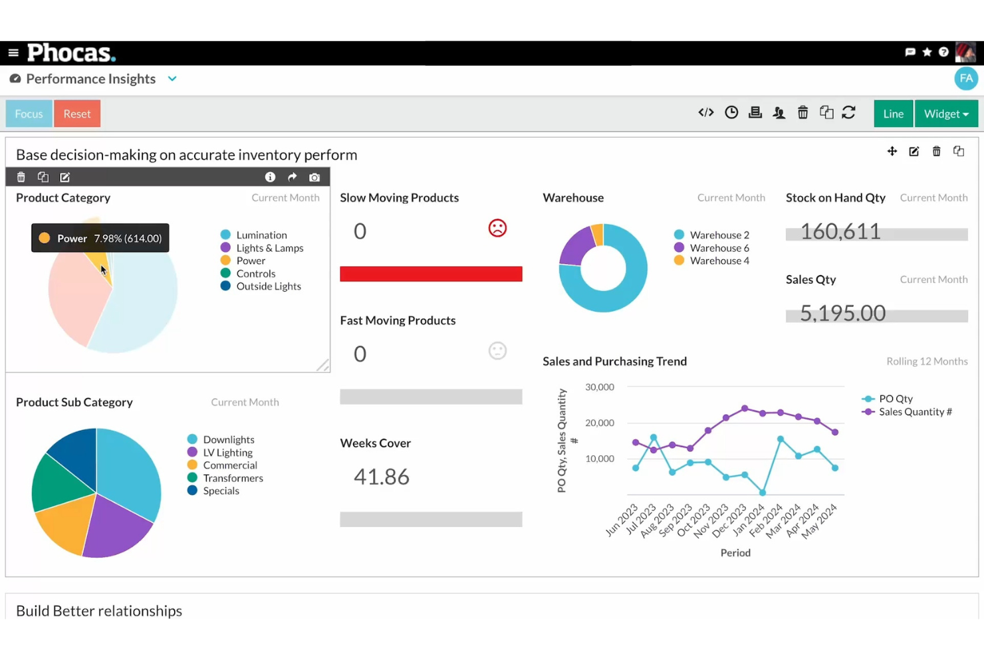Open the hamburger menu next to Phocas logo
This screenshot has width=984, height=656.
coord(13,53)
